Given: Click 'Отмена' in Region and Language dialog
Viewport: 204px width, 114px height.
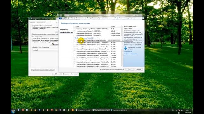Looking at the screenshot, I should point(65,74).
